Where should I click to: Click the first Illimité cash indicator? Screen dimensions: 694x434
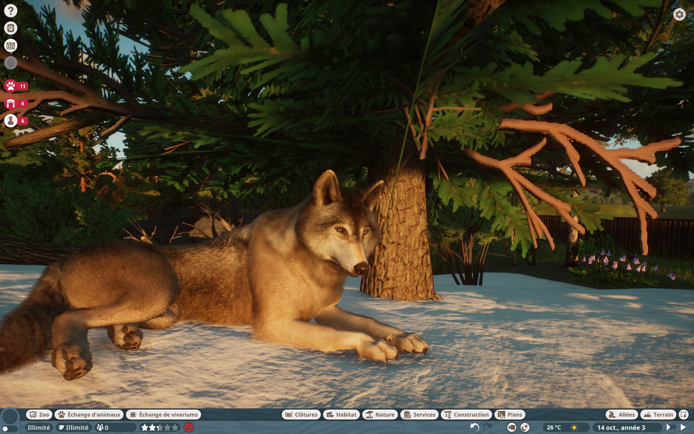38,427
